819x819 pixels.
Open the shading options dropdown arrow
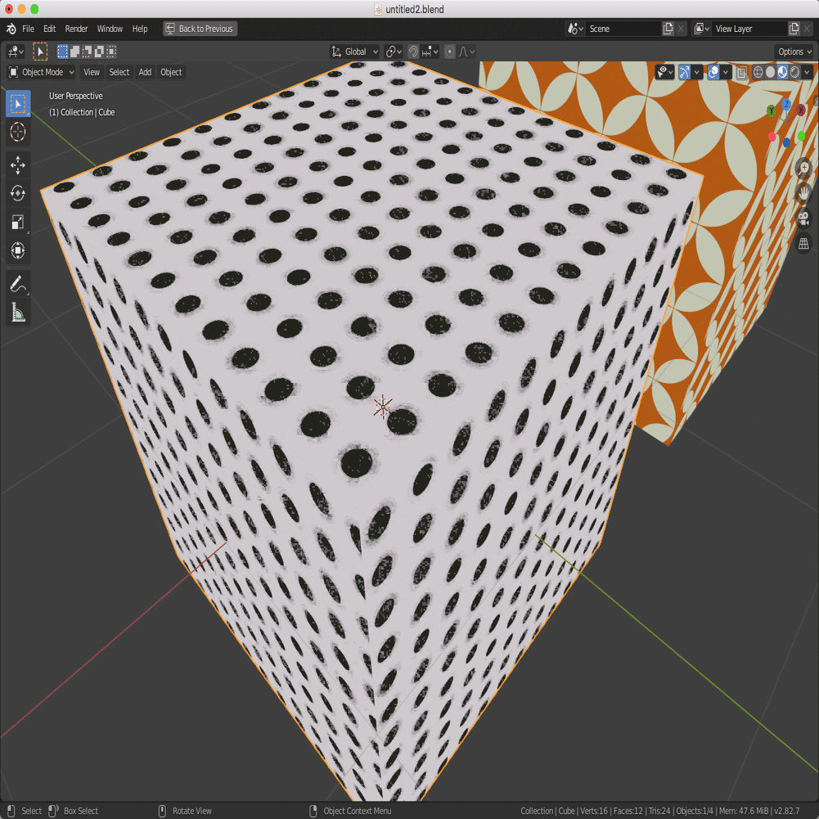[x=808, y=72]
